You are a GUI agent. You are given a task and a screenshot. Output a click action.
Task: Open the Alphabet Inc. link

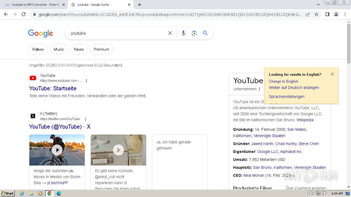point(291,152)
